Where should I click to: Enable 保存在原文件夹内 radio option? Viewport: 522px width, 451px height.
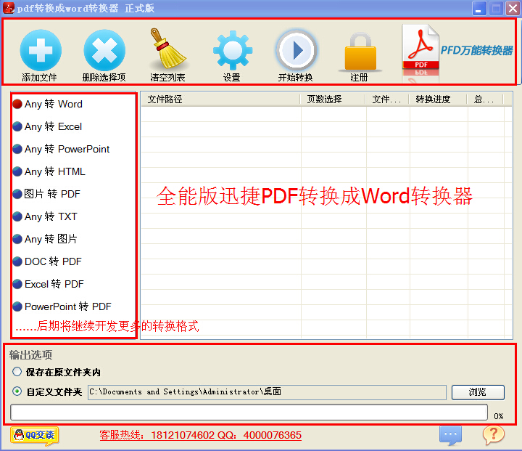[17, 372]
